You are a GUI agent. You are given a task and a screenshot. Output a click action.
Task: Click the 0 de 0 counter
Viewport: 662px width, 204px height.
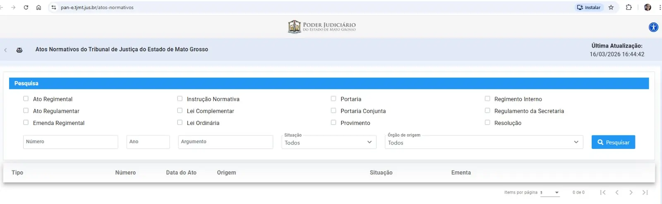[x=578, y=192]
